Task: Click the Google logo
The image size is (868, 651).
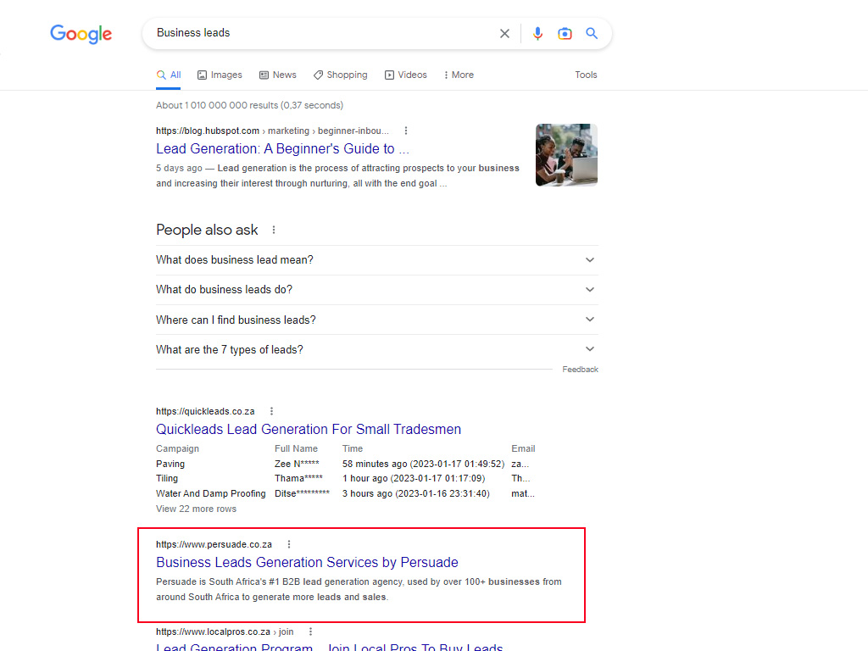Action: 81,34
